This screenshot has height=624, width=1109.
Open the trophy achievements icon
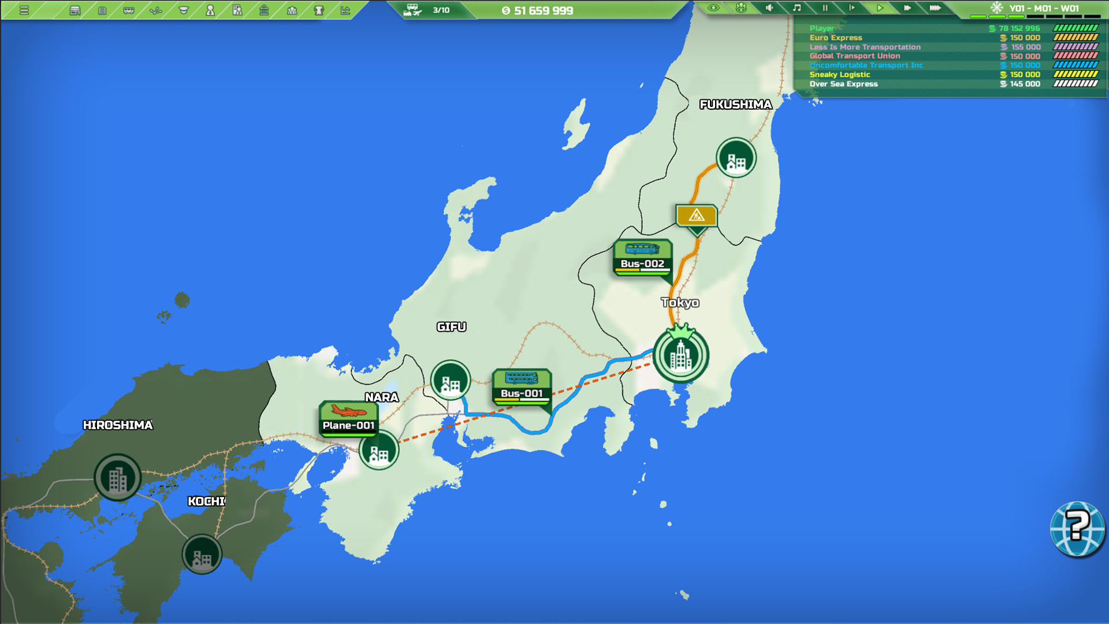click(x=319, y=9)
